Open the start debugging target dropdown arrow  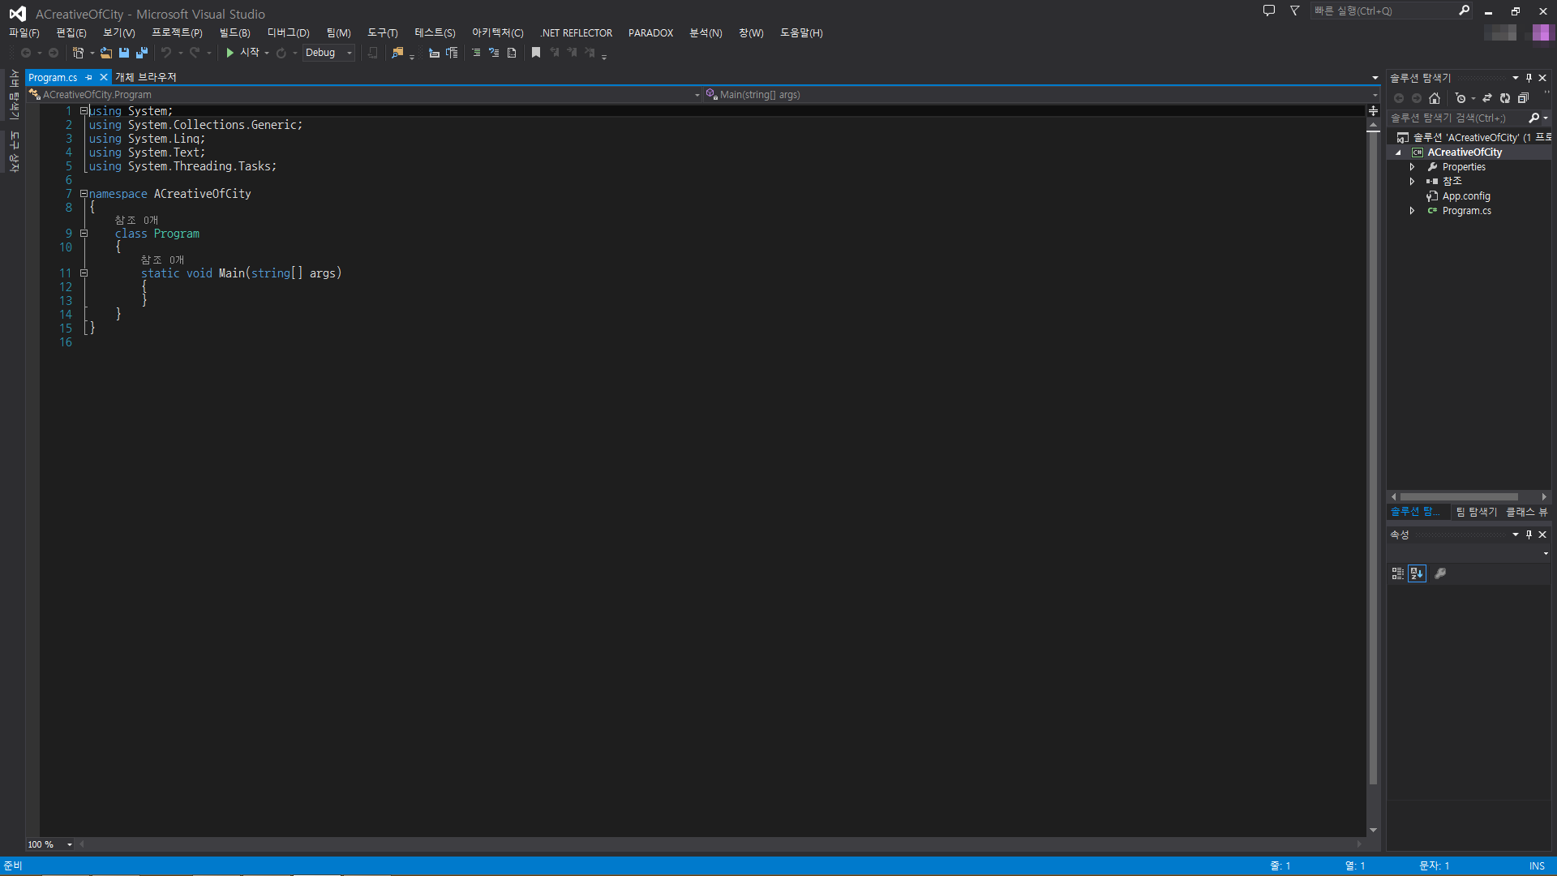(267, 53)
